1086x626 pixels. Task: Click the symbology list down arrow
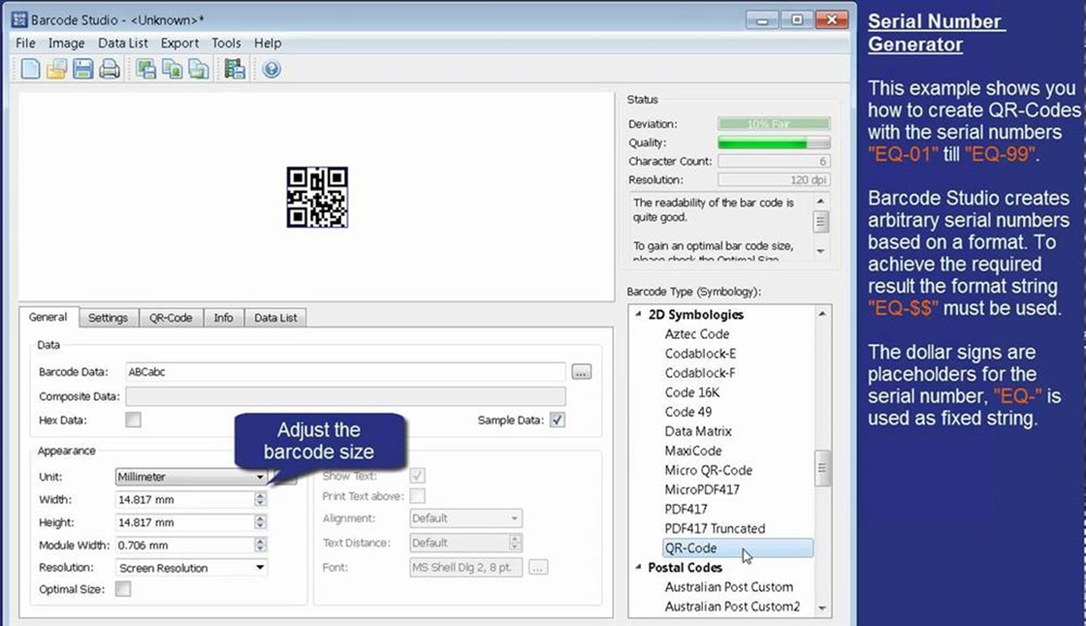pyautogui.click(x=822, y=607)
